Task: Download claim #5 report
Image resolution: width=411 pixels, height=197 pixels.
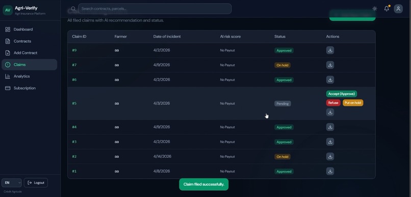Action: click(x=330, y=112)
